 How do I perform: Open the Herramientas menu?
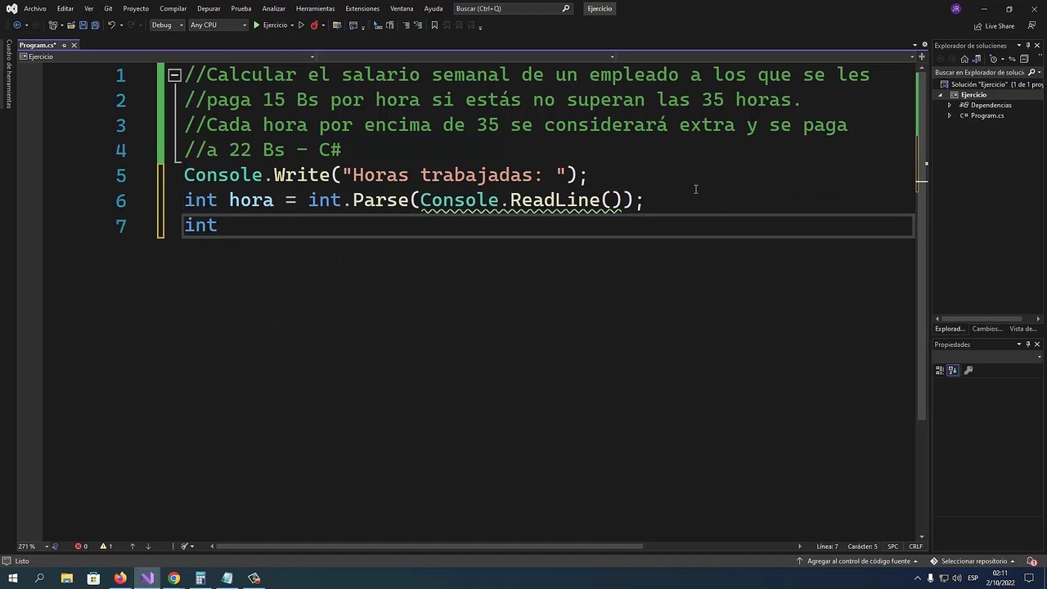(x=315, y=9)
